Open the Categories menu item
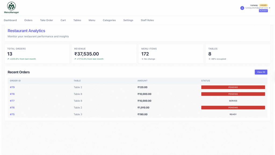The width and height of the screenshot is (275, 155). tap(109, 20)
